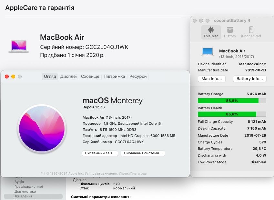Switch to the Дисплеї tab
Viewport: 274px width, 200px height.
(68, 77)
